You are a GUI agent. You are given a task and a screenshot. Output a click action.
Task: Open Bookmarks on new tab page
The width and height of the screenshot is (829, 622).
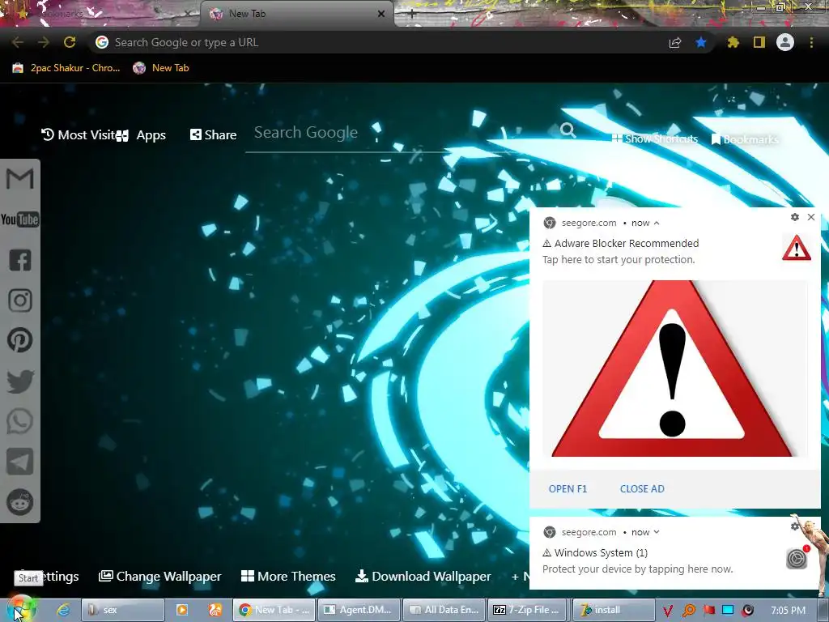745,139
